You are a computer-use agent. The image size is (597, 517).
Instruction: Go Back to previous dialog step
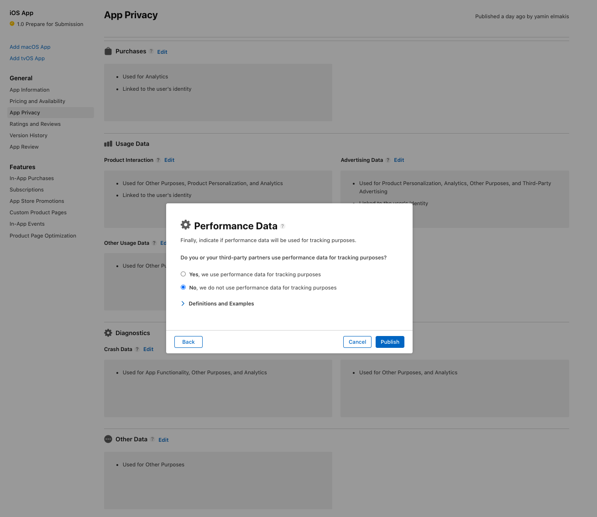pos(189,342)
